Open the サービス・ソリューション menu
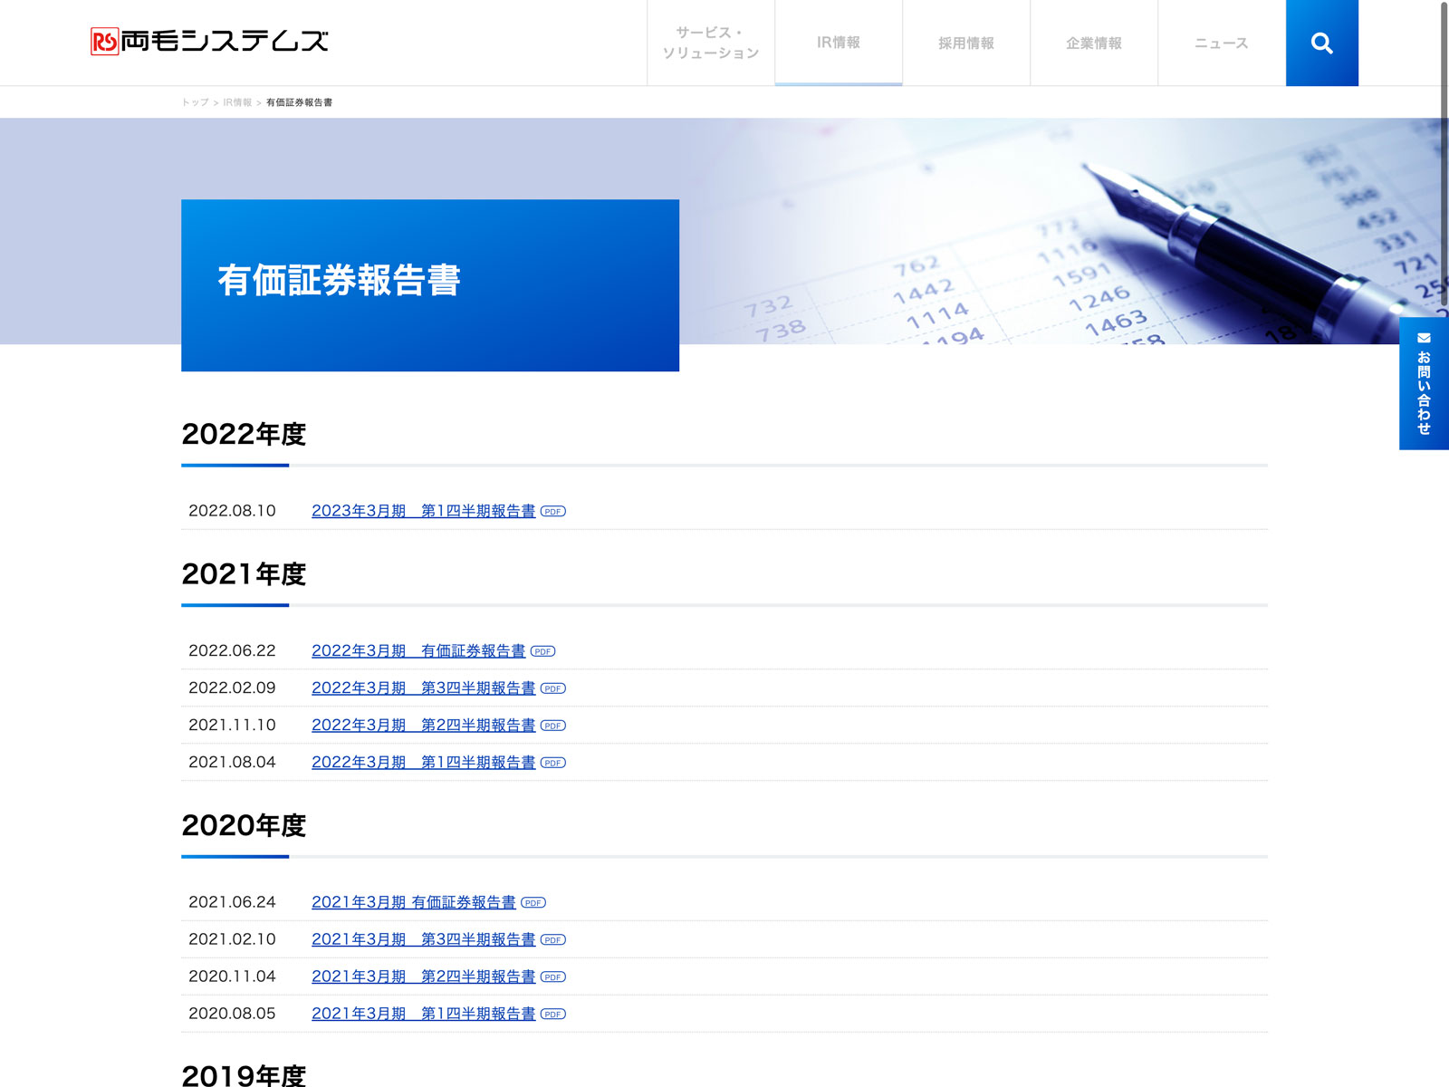Viewport: 1449px width, 1087px height. pyautogui.click(x=711, y=43)
